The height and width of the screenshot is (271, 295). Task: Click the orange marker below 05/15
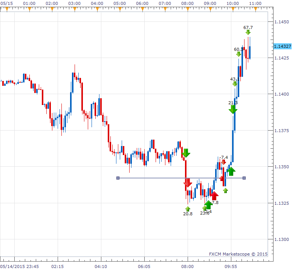pyautogui.click(x=7, y=9)
